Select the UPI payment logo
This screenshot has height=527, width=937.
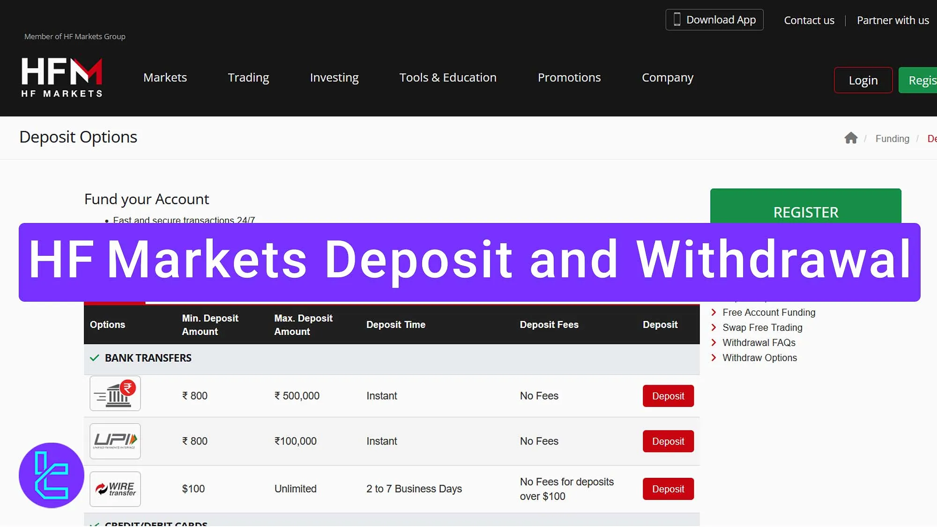115,441
